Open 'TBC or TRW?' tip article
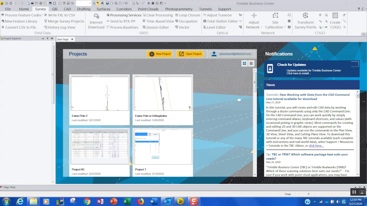This screenshot has height=206, width=367. tap(307, 156)
